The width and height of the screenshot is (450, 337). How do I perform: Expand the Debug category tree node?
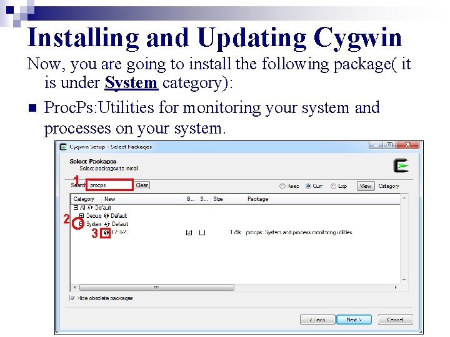(x=81, y=215)
